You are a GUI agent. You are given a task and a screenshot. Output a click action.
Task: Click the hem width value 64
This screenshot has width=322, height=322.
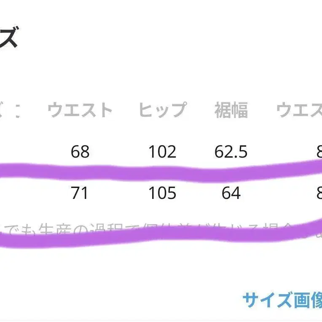point(231,193)
